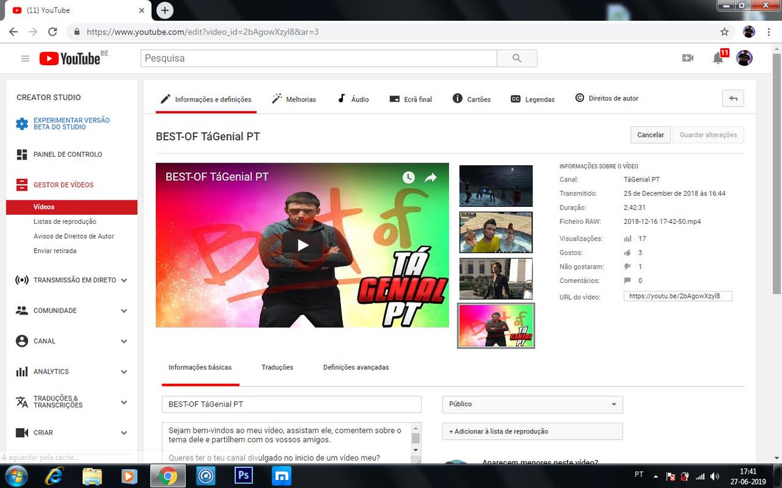
Task: Open Windows Start menu
Action: coord(15,476)
